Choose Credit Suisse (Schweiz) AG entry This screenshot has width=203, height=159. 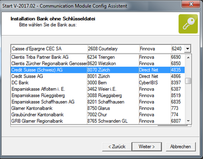[x=98, y=70]
